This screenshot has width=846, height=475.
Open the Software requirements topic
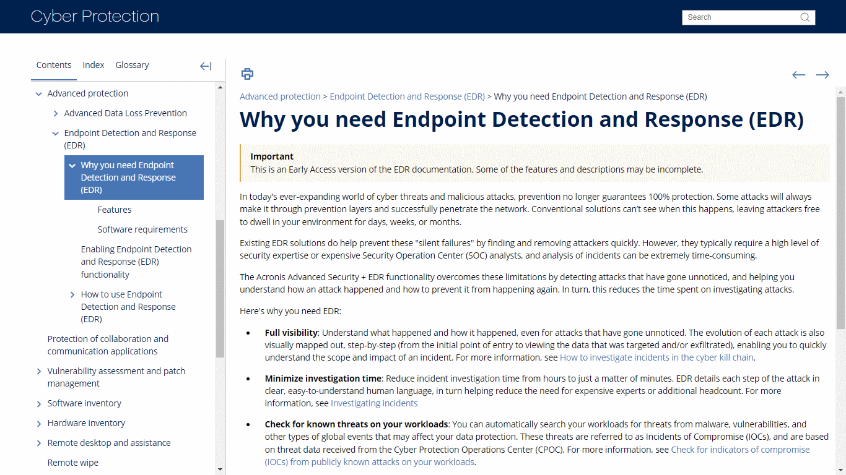(x=142, y=229)
